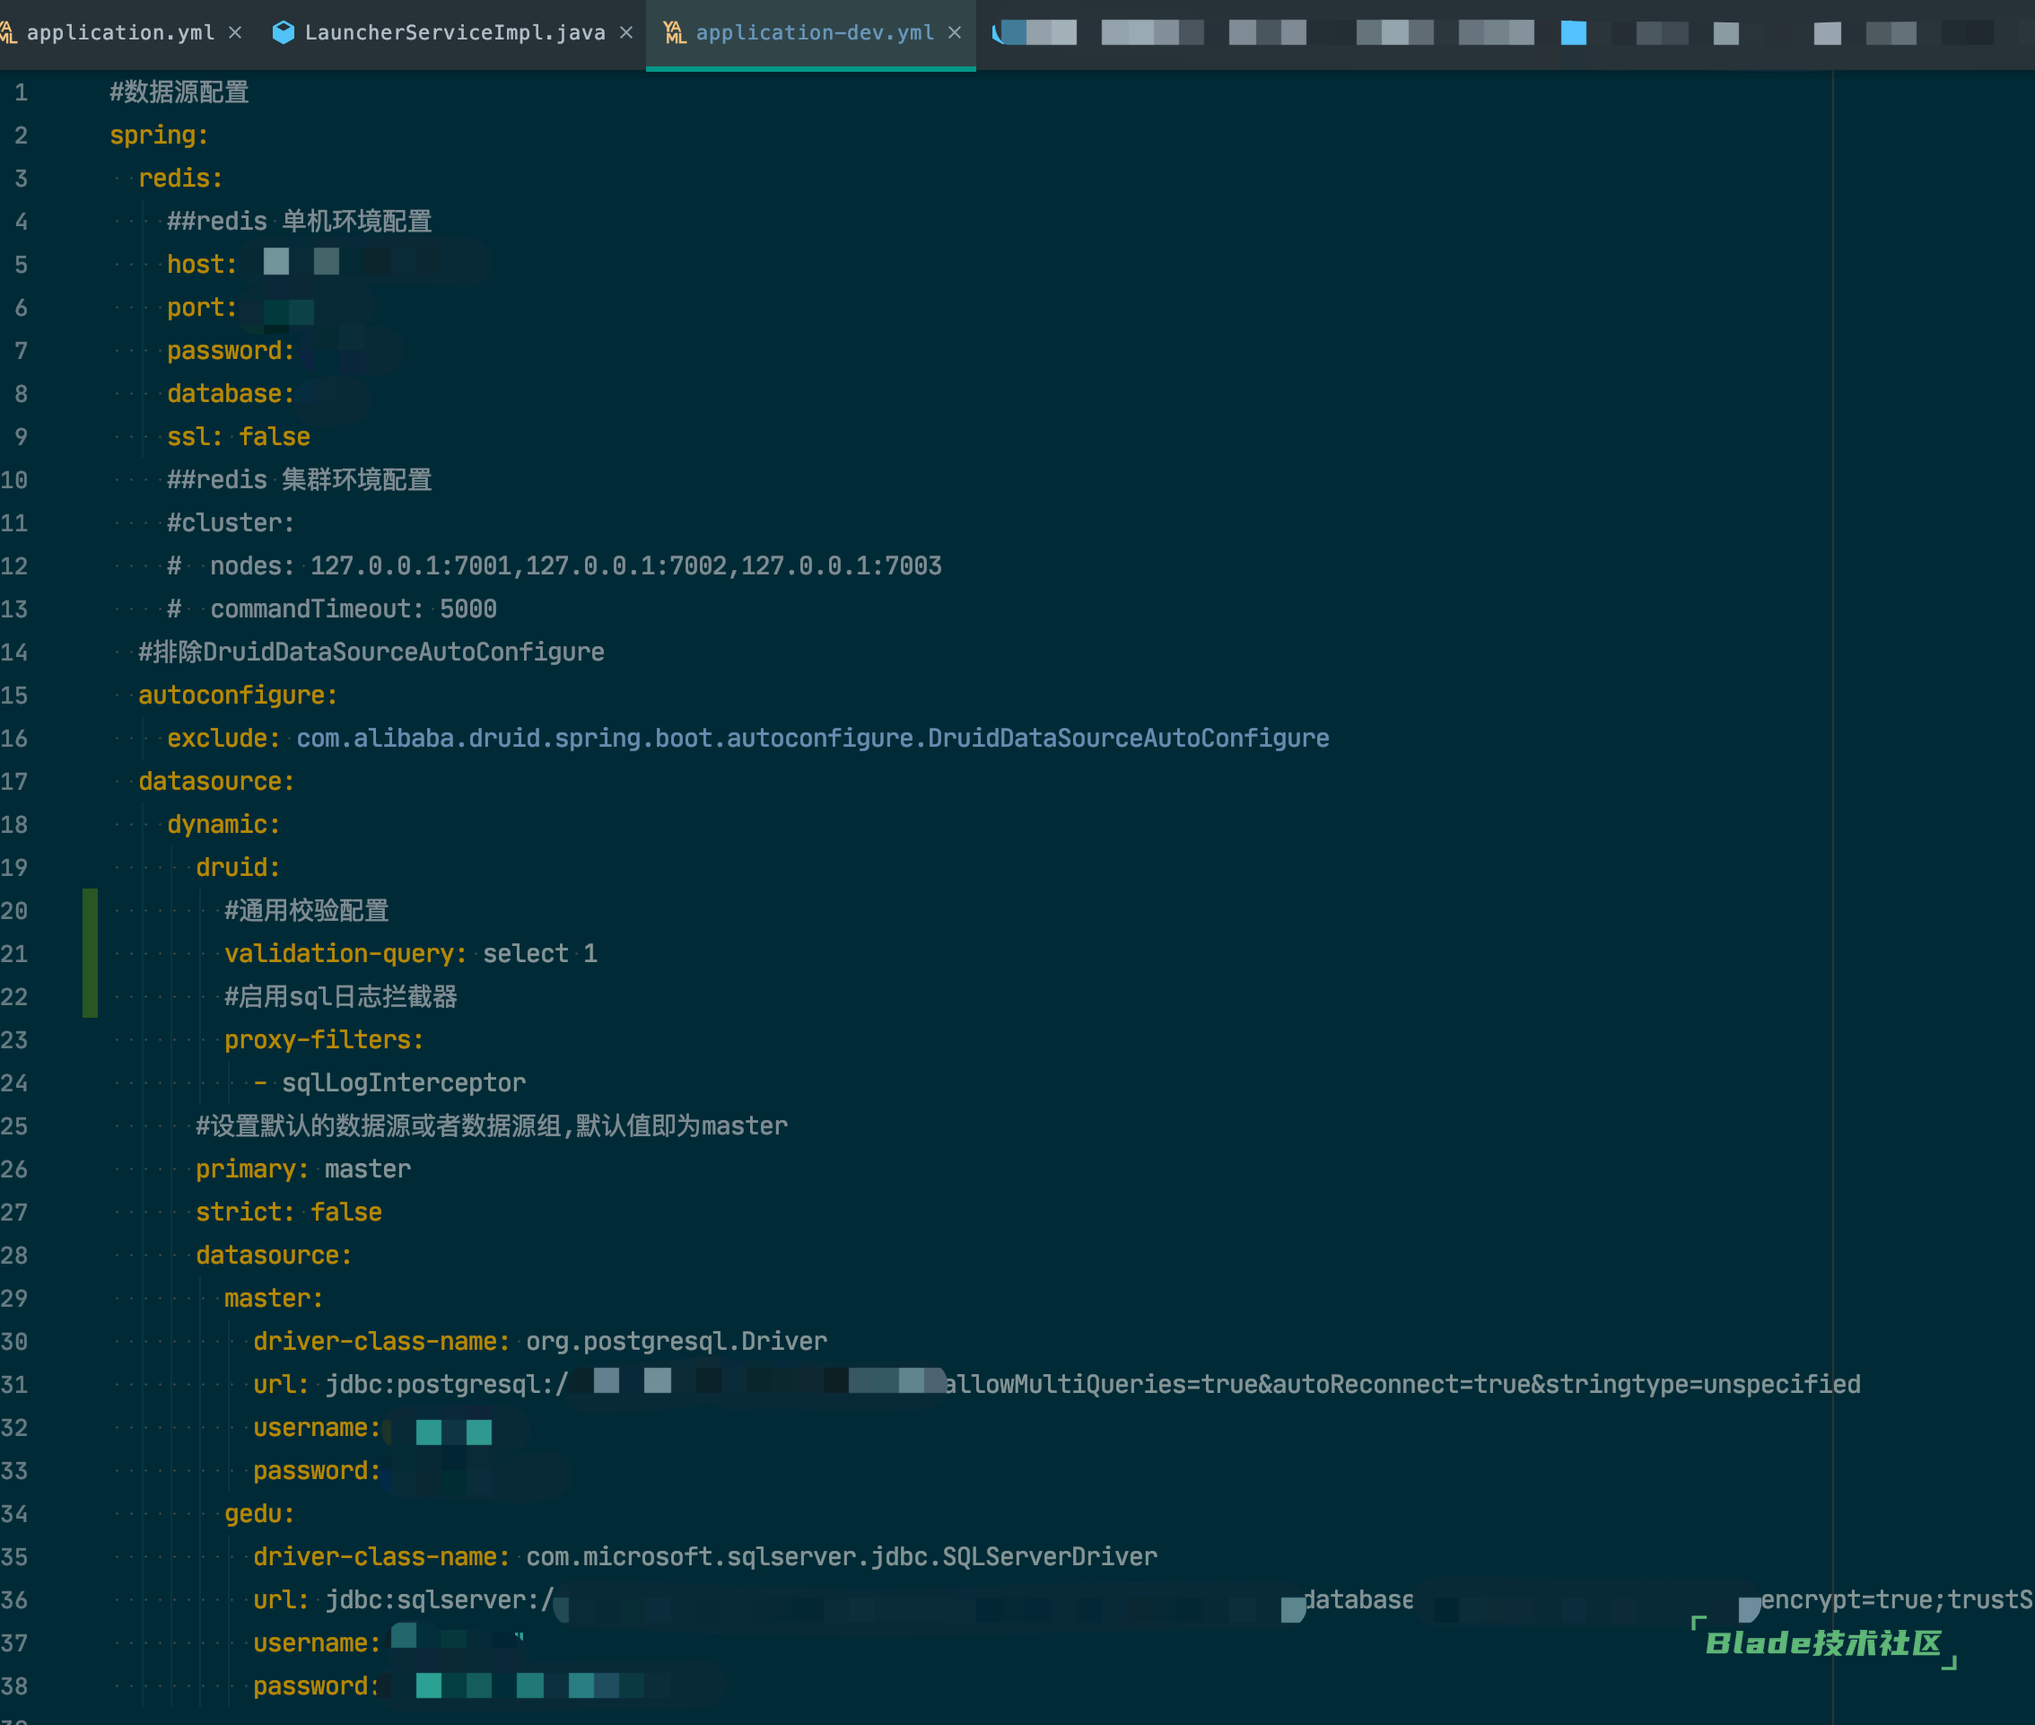Close the application-dev.yml tab
This screenshot has height=1725, width=2035.
955,33
